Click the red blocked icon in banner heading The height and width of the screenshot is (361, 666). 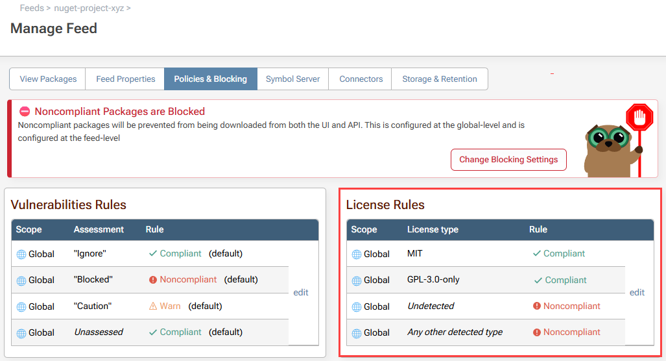[x=25, y=112]
